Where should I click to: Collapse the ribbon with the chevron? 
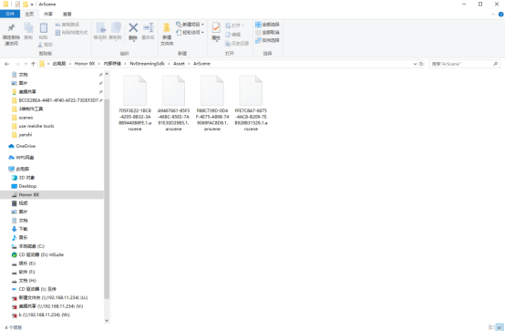pos(493,15)
